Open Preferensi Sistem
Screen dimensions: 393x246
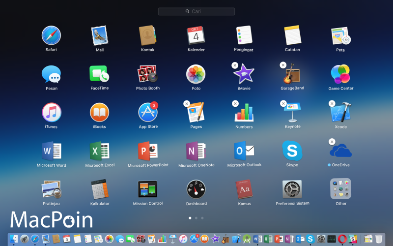(292, 189)
